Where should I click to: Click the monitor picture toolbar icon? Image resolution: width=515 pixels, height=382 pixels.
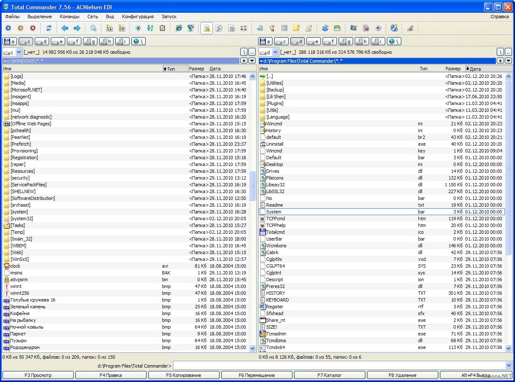click(354, 28)
